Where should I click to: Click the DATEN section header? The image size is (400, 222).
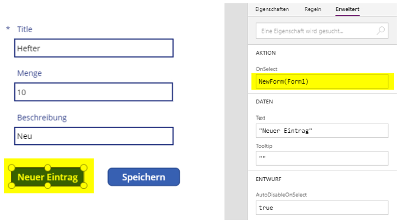click(x=264, y=102)
